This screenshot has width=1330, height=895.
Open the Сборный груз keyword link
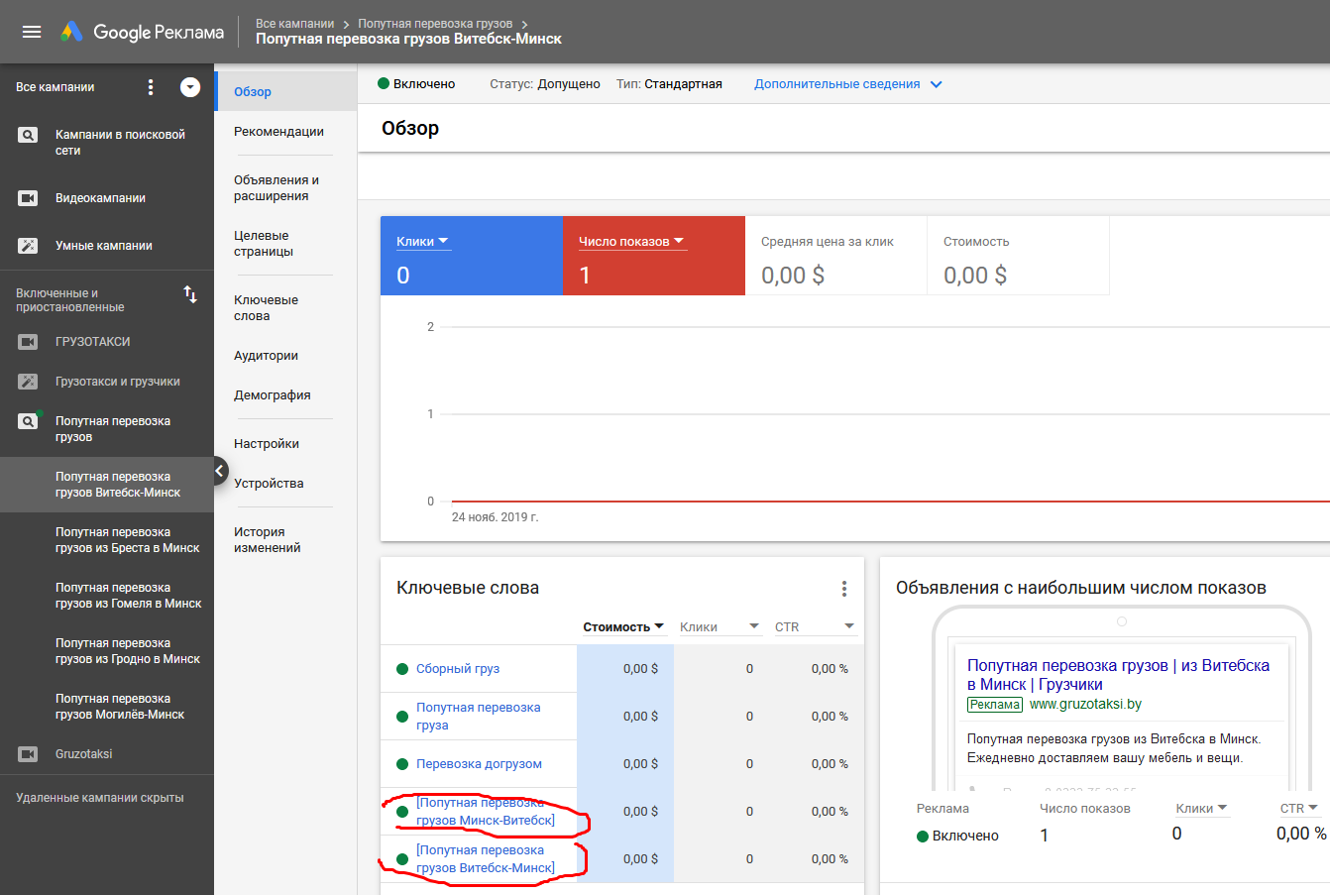(x=458, y=669)
